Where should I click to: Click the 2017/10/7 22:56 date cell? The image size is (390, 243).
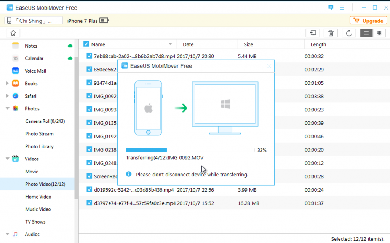(195, 190)
